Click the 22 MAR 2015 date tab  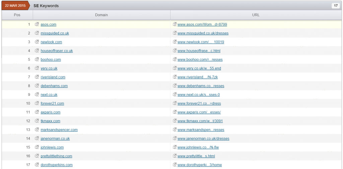point(16,6)
